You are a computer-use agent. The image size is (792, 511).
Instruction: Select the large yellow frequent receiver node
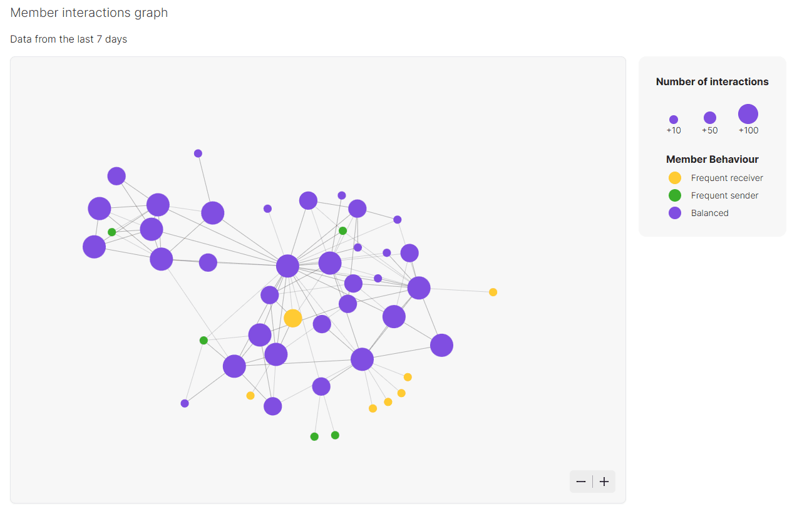click(x=293, y=318)
